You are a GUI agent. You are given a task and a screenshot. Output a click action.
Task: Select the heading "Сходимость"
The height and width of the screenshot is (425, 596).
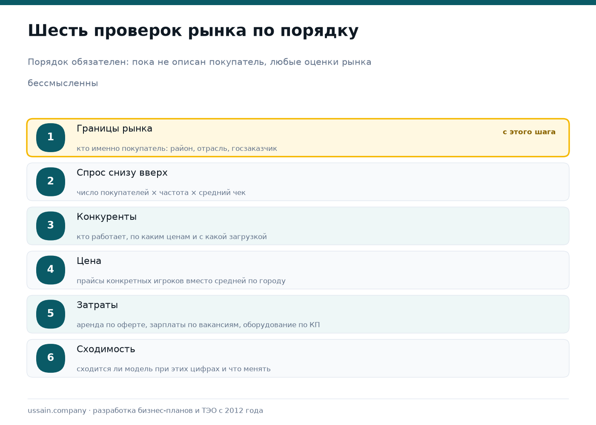106,349
